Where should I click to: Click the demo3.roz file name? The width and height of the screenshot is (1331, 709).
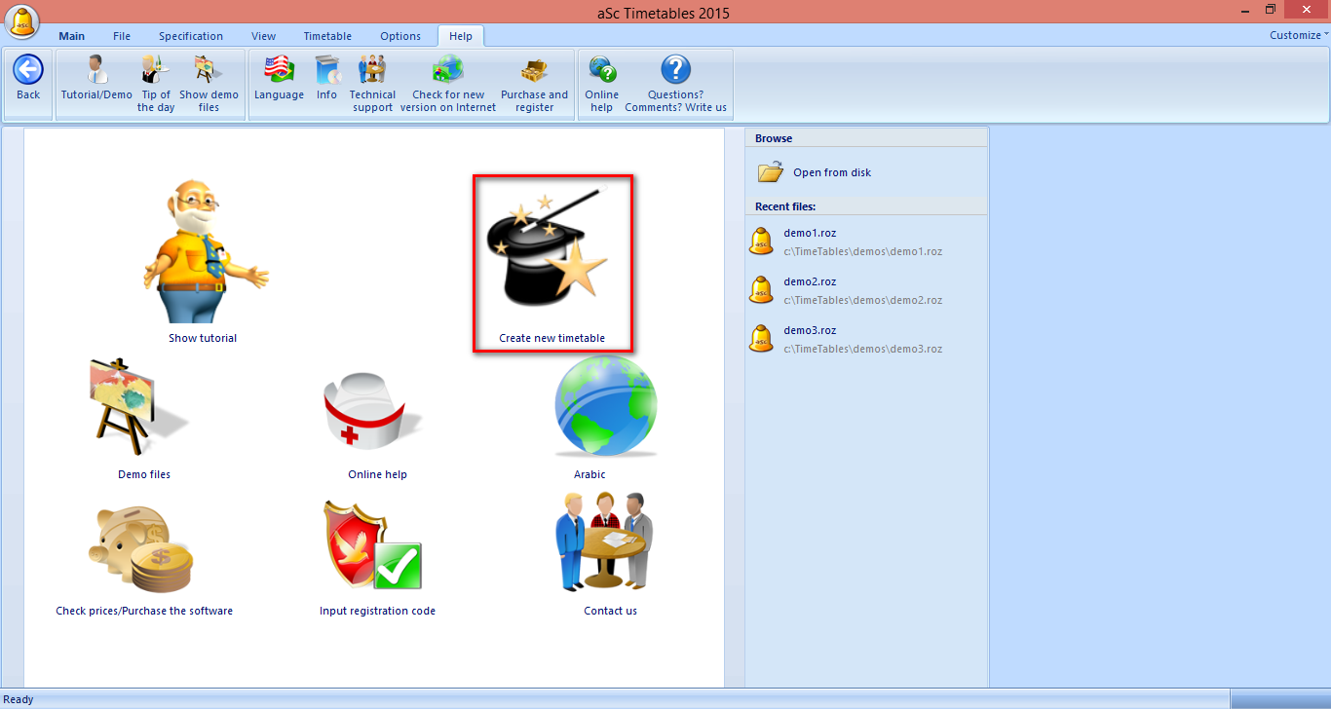[x=810, y=330]
